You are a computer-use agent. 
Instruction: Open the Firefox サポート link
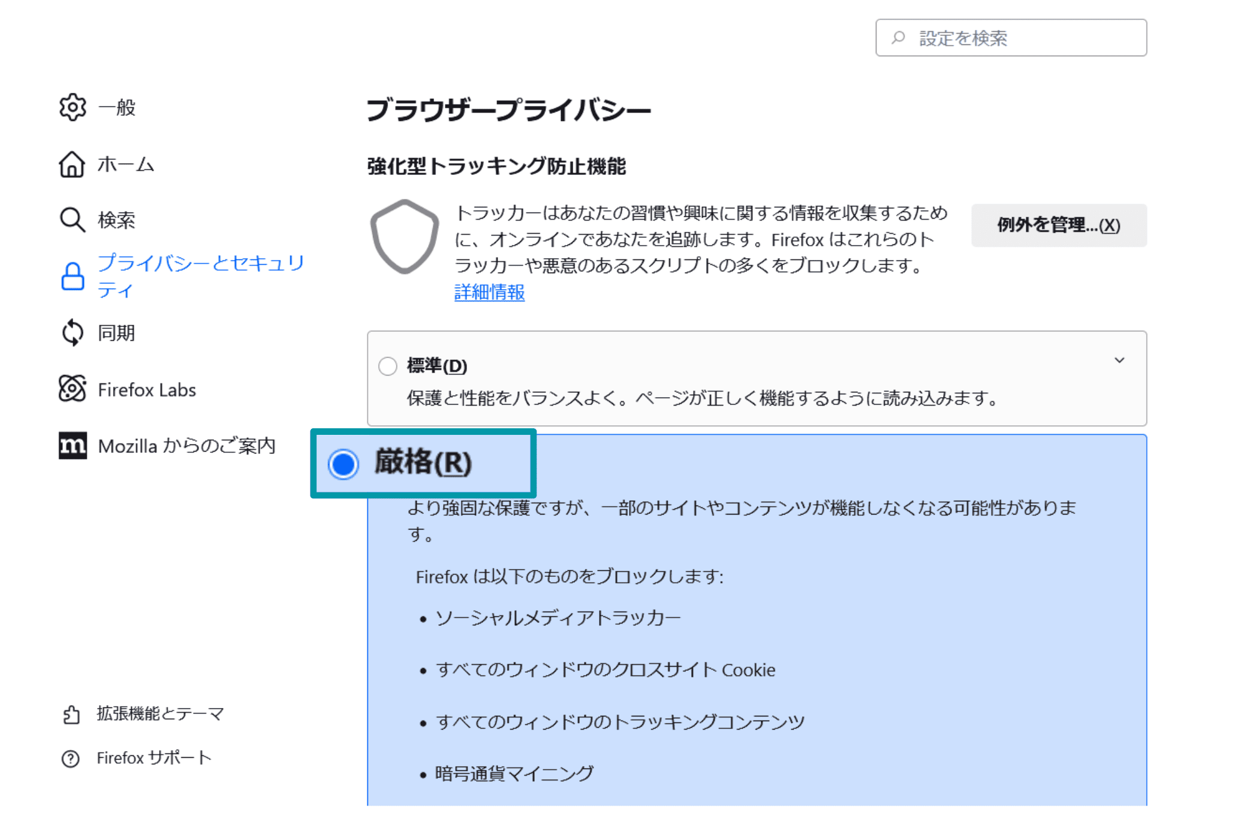pos(154,758)
